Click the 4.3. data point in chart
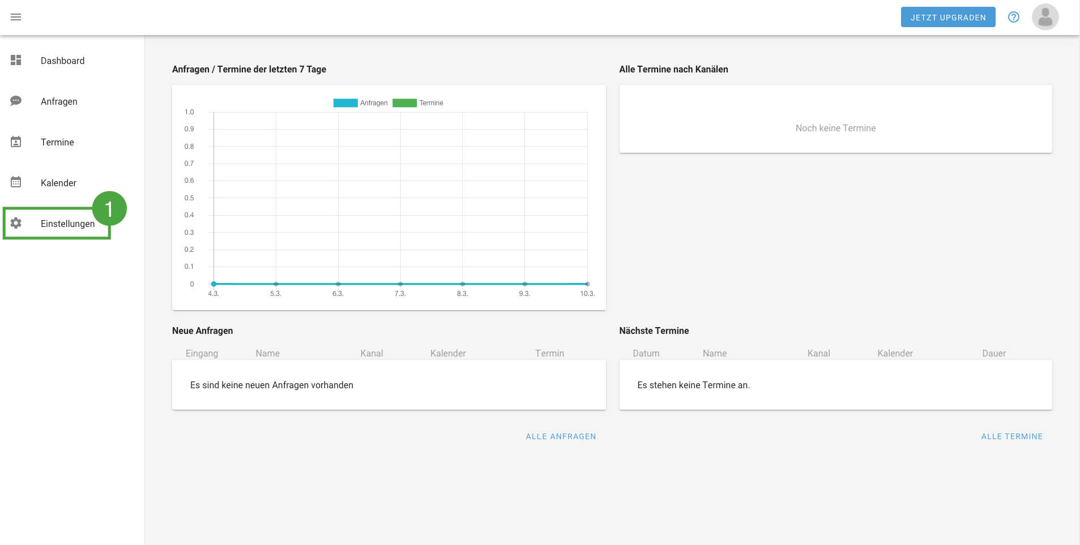The image size is (1080, 545). pyautogui.click(x=214, y=284)
